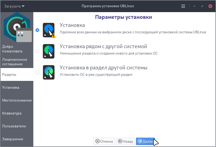This screenshot has width=216, height=147.
Task: Click description Удаление всех данных на выбранном диске
Action: point(133,32)
